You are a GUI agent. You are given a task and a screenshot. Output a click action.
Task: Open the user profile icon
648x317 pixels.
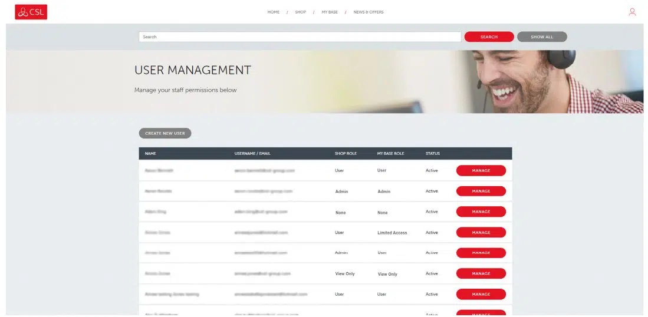(632, 12)
